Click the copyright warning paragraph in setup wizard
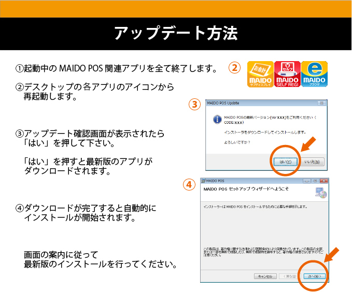The width and height of the screenshot is (352, 292). click(263, 252)
